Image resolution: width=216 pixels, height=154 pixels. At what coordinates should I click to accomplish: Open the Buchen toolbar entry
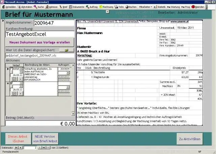tap(131, 7)
